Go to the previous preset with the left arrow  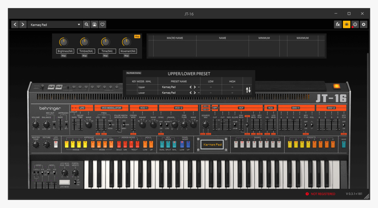tap(15, 25)
